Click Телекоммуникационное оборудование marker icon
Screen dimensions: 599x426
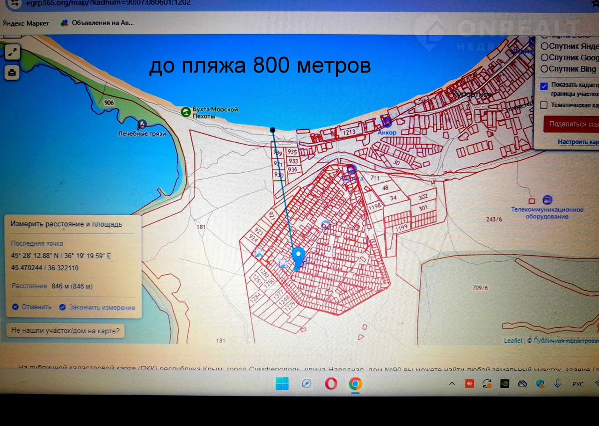547,200
